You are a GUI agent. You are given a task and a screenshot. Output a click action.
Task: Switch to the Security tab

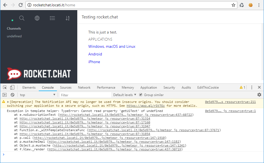pyautogui.click(x=169, y=88)
